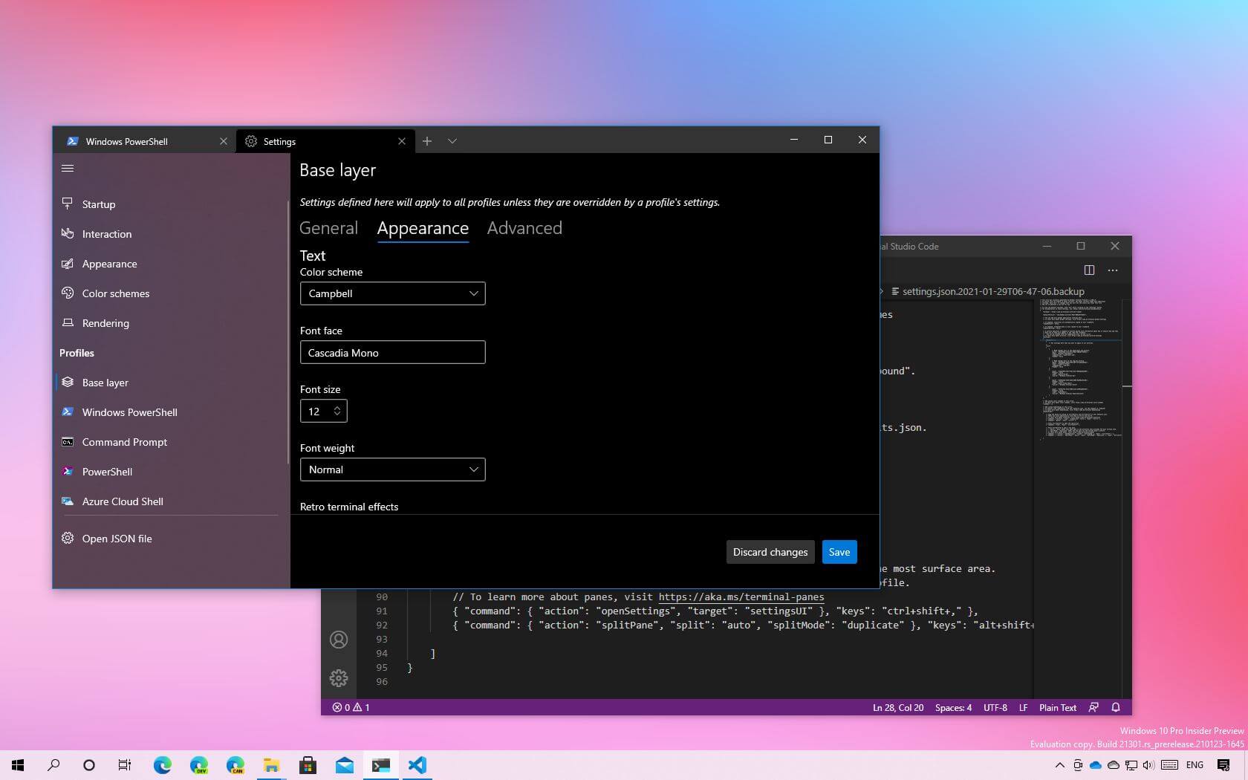This screenshot has height=780, width=1248.
Task: Open Microsoft Store from the taskbar
Action: [x=308, y=765]
